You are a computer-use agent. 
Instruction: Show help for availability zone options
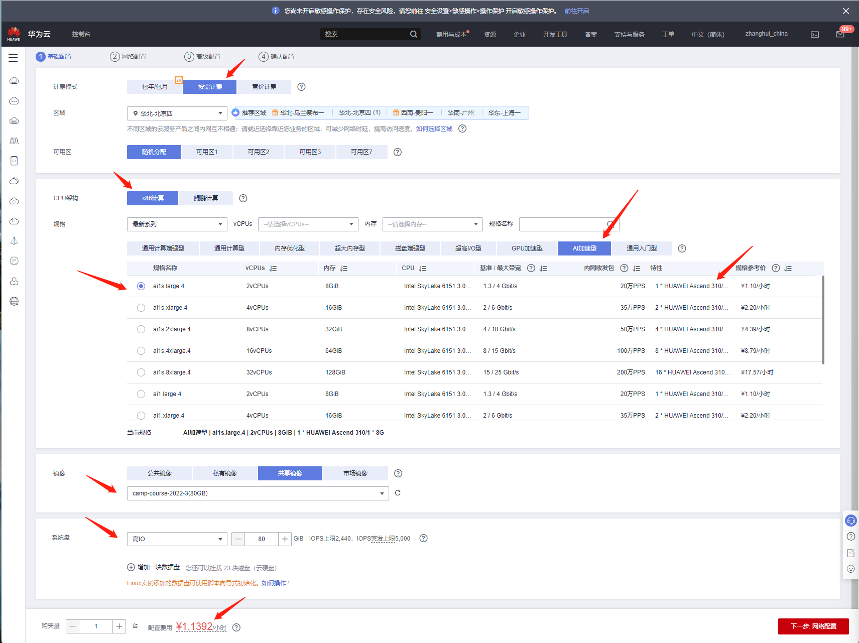tap(398, 152)
